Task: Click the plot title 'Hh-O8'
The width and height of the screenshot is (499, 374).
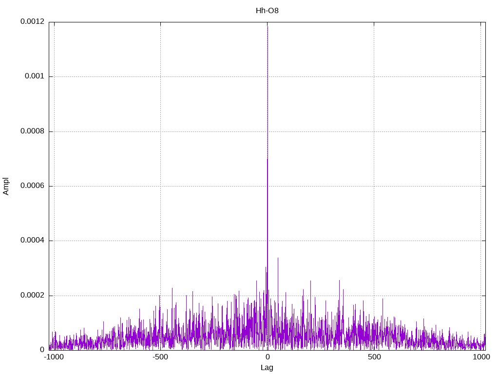Action: coord(267,11)
